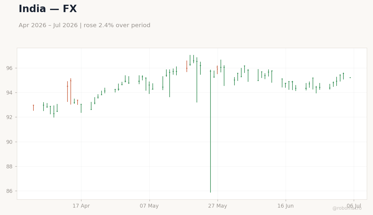Click the 06 Jul x-axis label

point(354,206)
